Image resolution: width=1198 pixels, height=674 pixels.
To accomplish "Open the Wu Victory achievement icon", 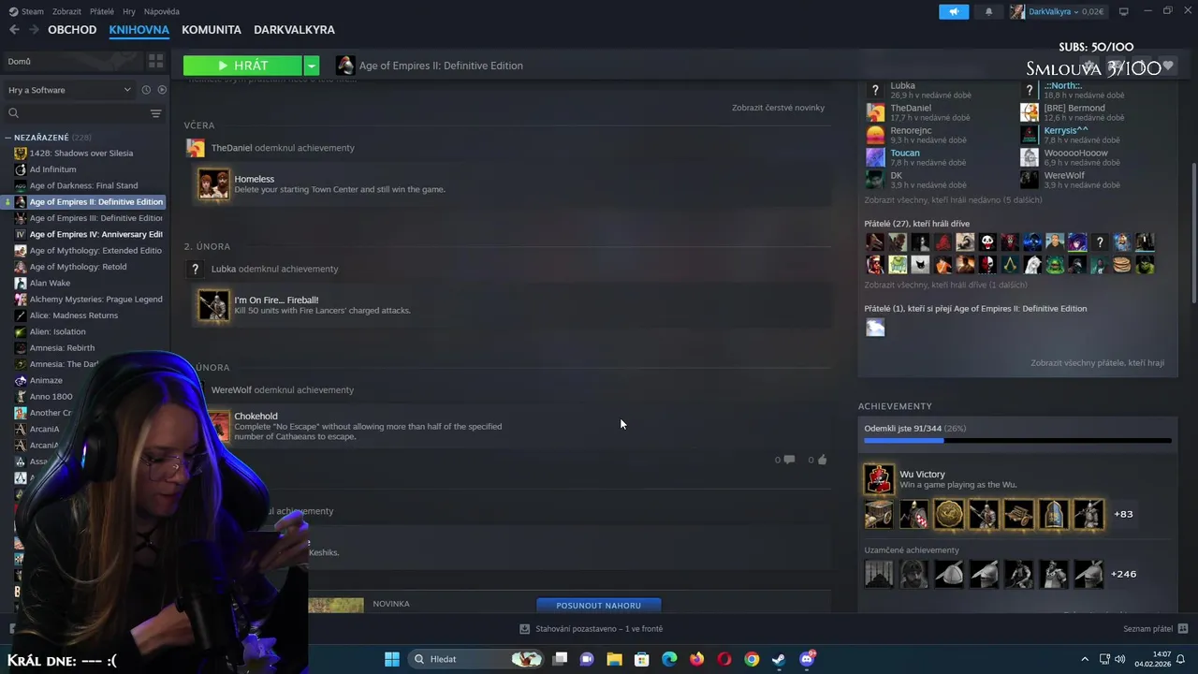I will coord(879,479).
